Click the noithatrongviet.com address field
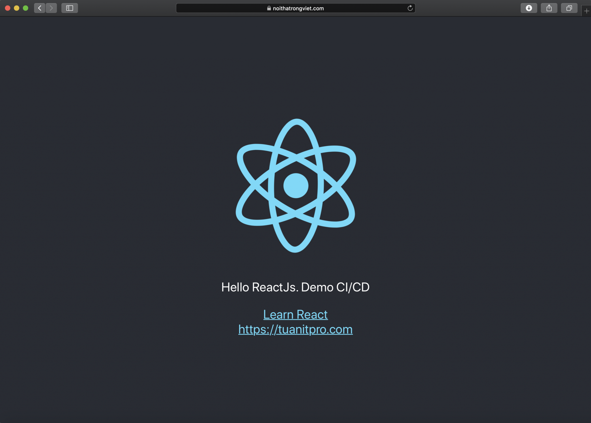Viewport: 591px width, 423px height. tap(295, 8)
